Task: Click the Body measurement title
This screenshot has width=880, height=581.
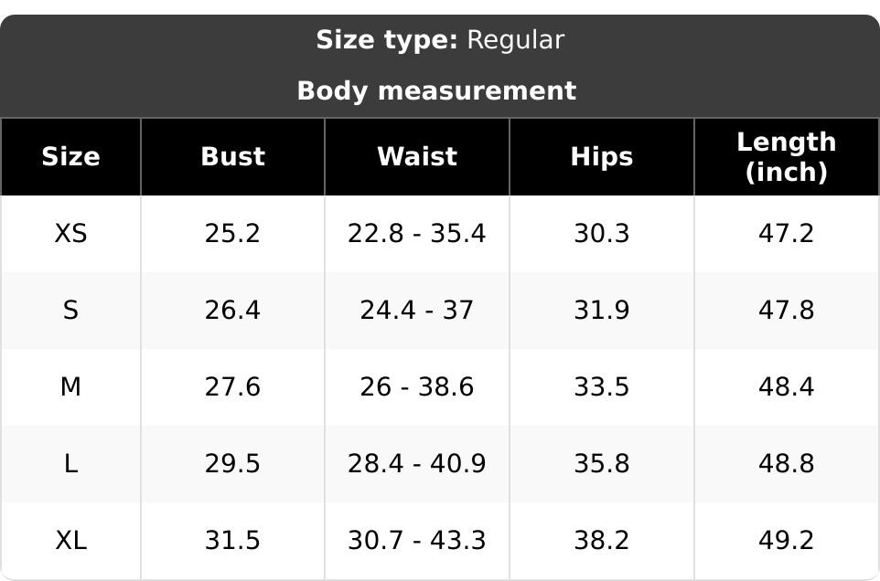Action: pos(436,90)
